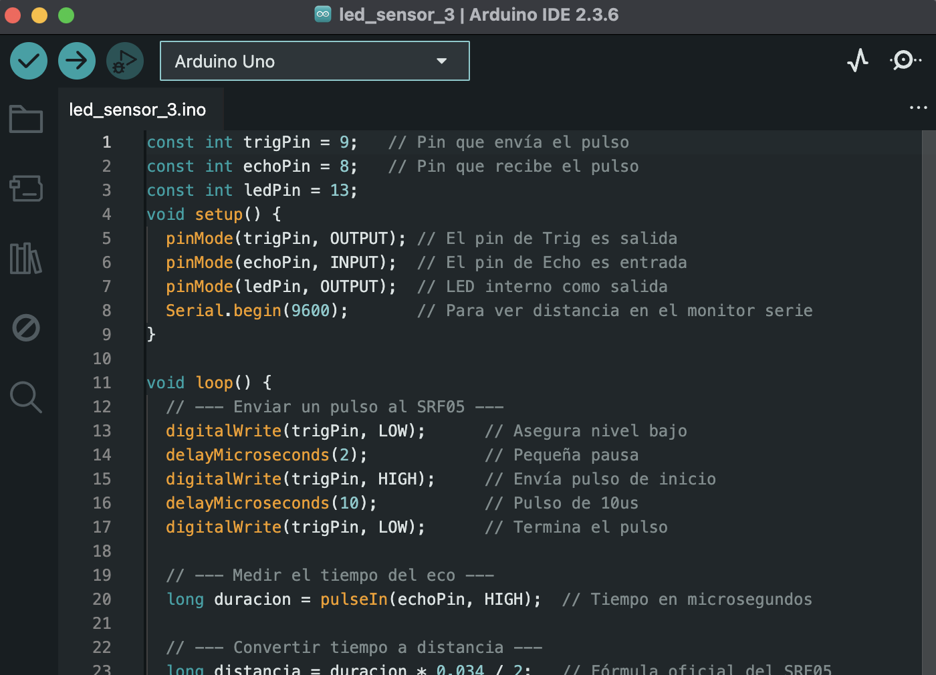Open the Debug sidebar panel
This screenshot has height=675, width=936.
tap(26, 327)
